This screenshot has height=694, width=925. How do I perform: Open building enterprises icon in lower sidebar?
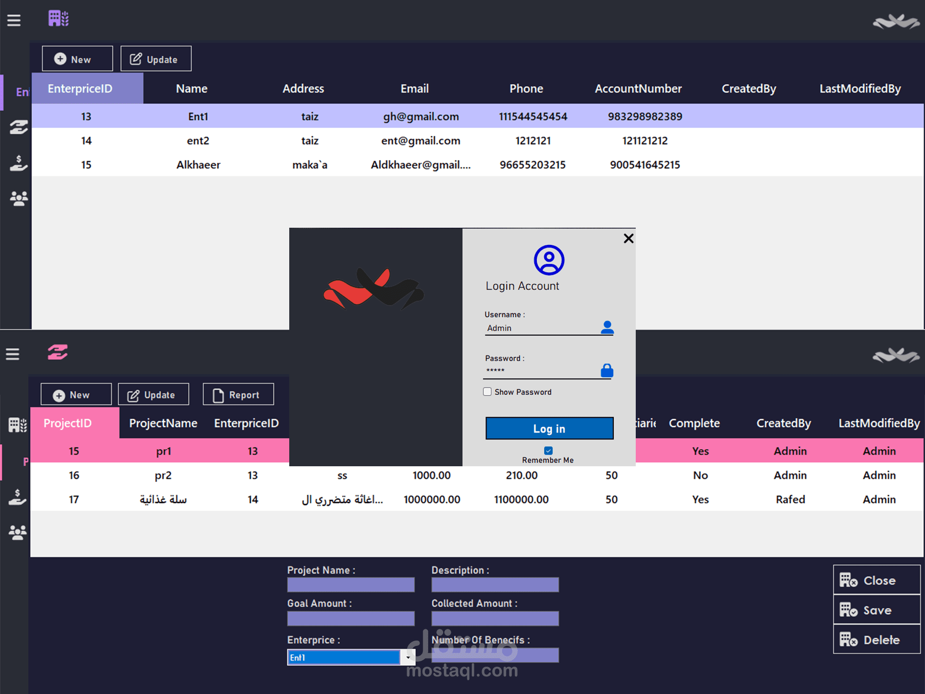tap(18, 425)
